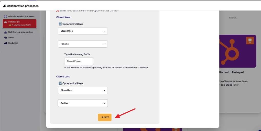This screenshot has width=261, height=131.
Task: Click the Collaboration processes header icon
Action: (x=4, y=6)
